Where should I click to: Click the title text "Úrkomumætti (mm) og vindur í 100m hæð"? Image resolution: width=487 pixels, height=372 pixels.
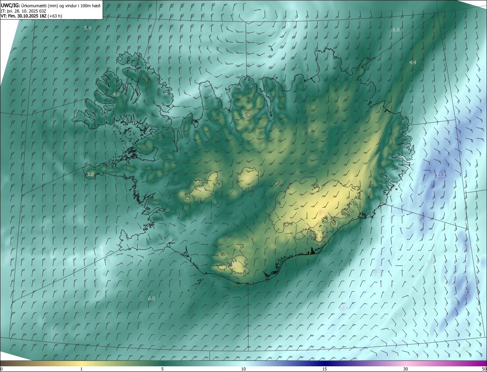pos(61,5)
